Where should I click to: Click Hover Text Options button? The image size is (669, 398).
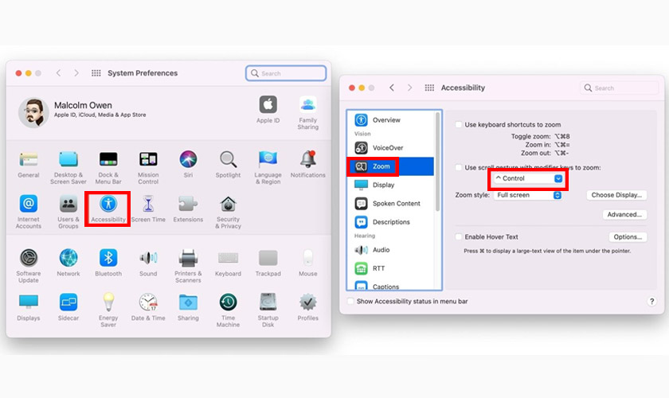(x=628, y=236)
